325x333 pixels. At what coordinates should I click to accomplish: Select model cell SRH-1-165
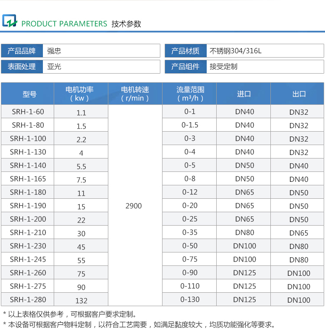tap(28, 178)
